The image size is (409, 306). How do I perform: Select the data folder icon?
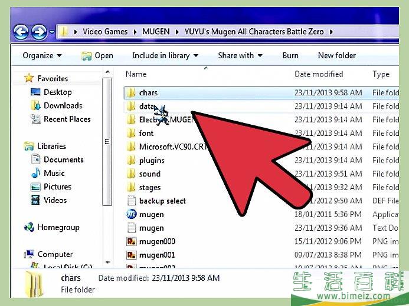(131, 106)
